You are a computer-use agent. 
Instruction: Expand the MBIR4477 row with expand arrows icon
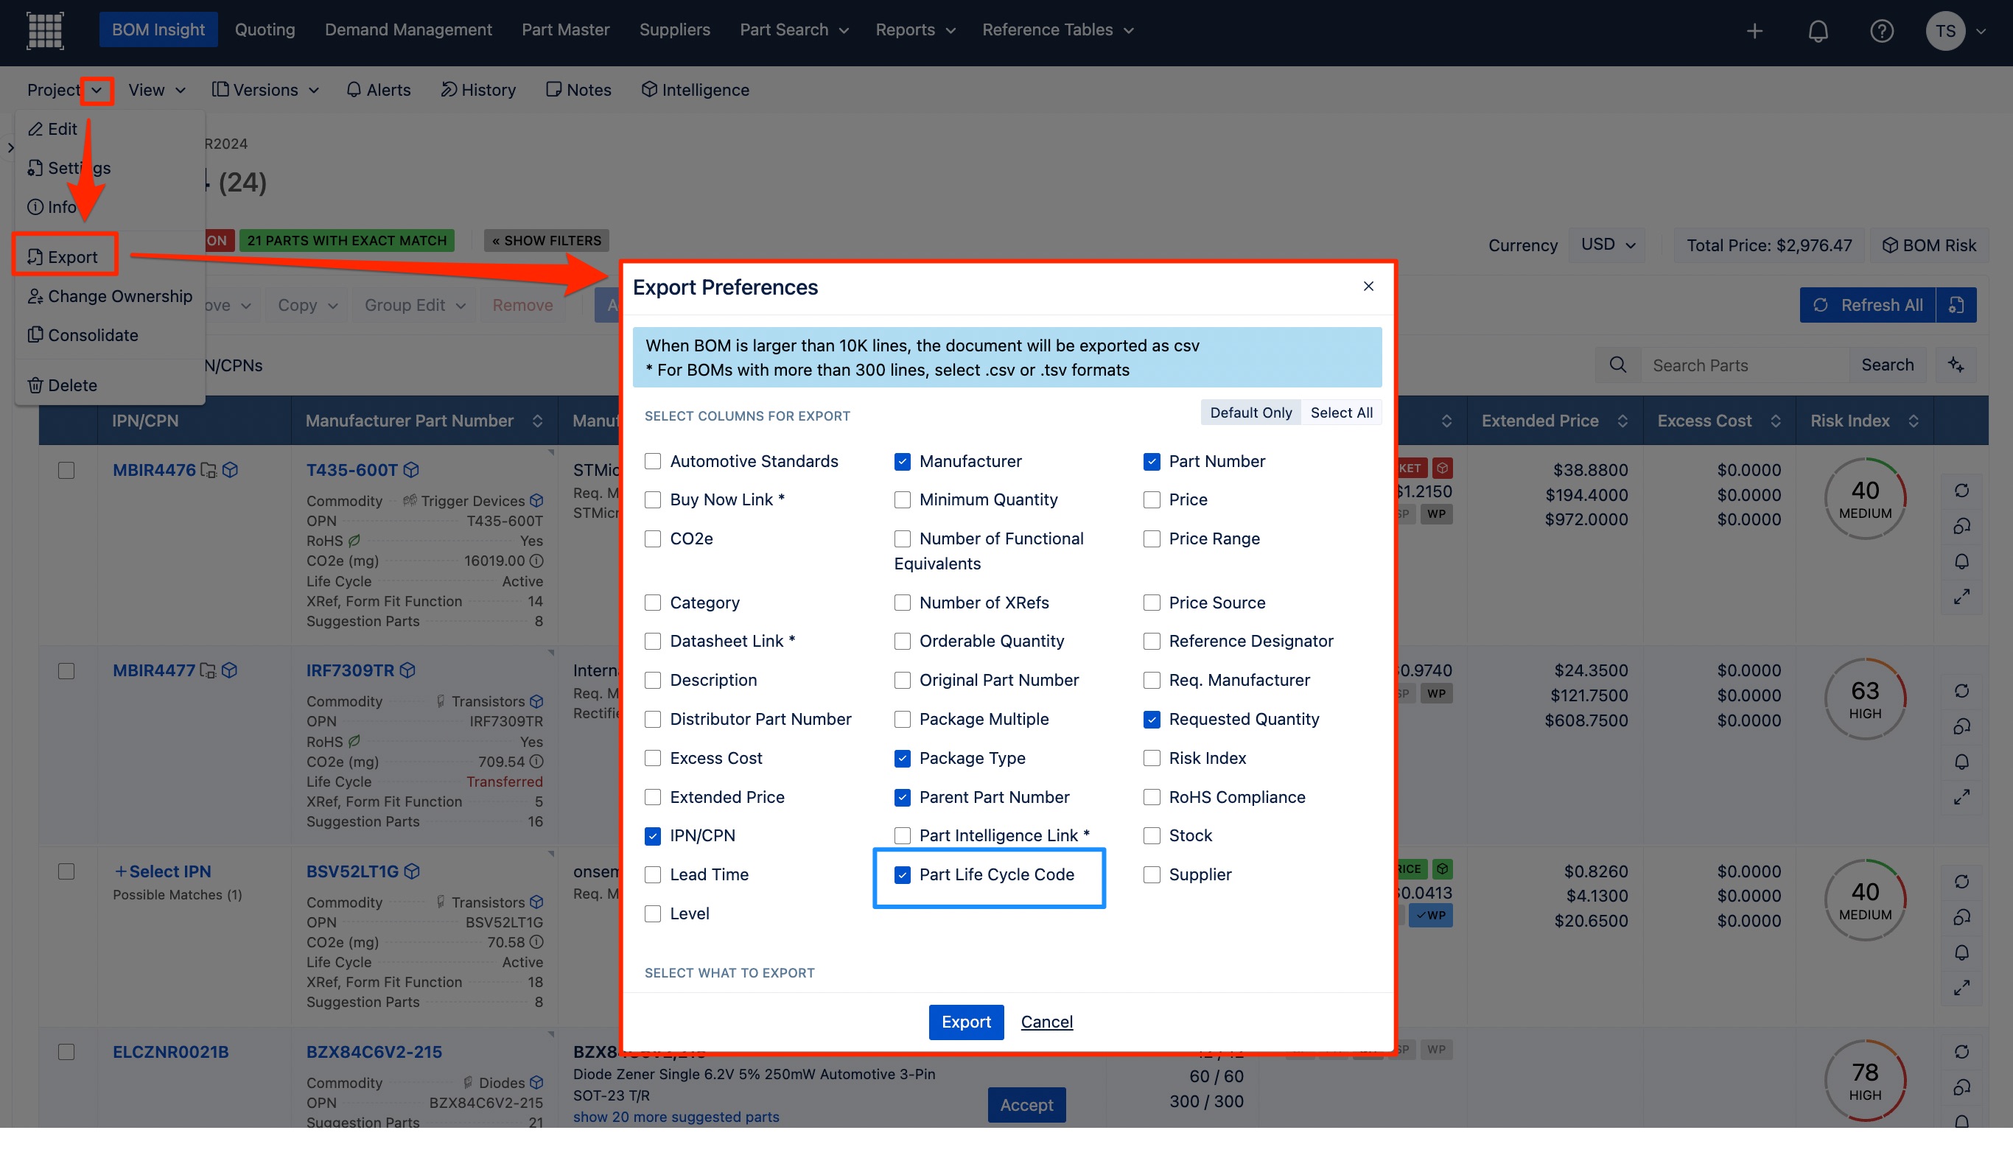[1962, 796]
